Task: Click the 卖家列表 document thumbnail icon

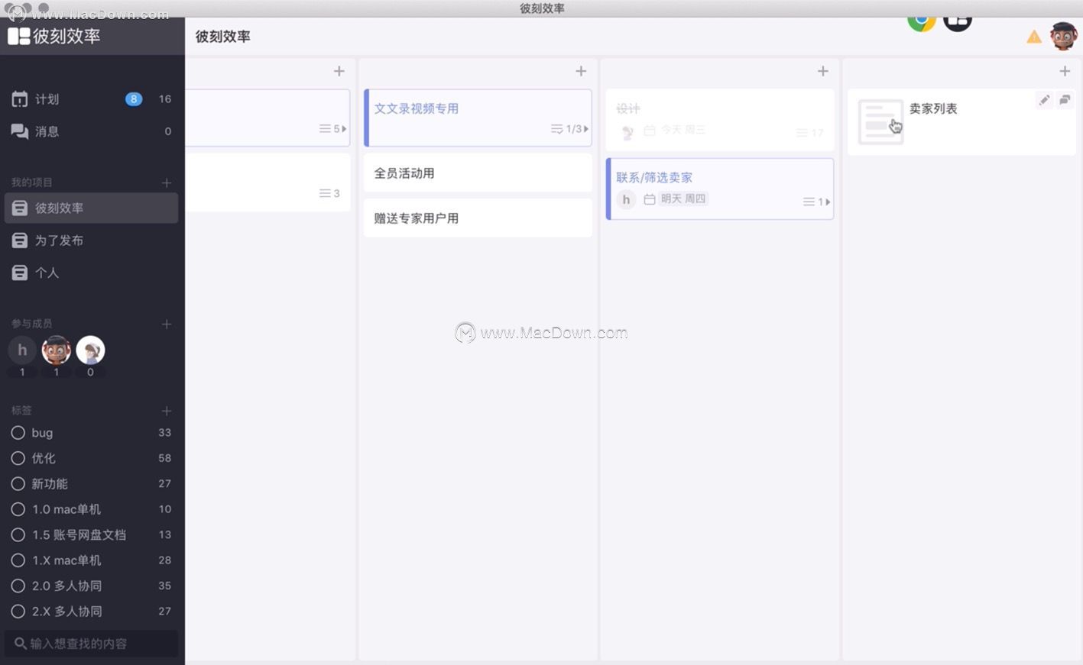Action: coord(880,121)
